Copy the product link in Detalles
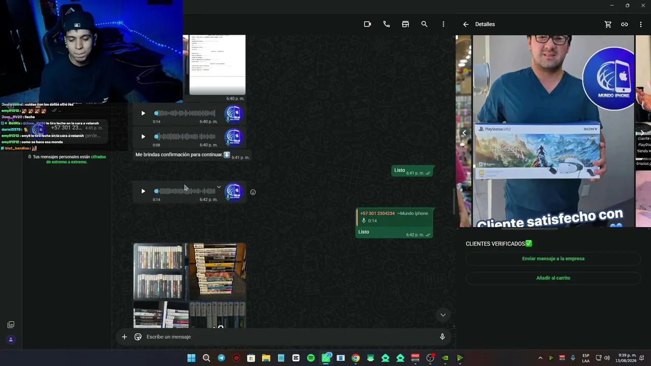The image size is (651, 366). point(625,24)
